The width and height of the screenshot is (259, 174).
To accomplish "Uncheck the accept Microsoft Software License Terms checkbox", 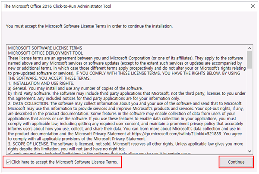I will click(x=8, y=162).
